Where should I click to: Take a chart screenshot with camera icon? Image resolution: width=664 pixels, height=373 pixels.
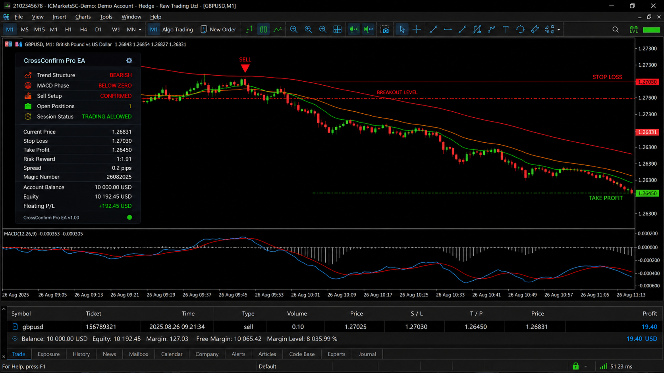coord(385,29)
